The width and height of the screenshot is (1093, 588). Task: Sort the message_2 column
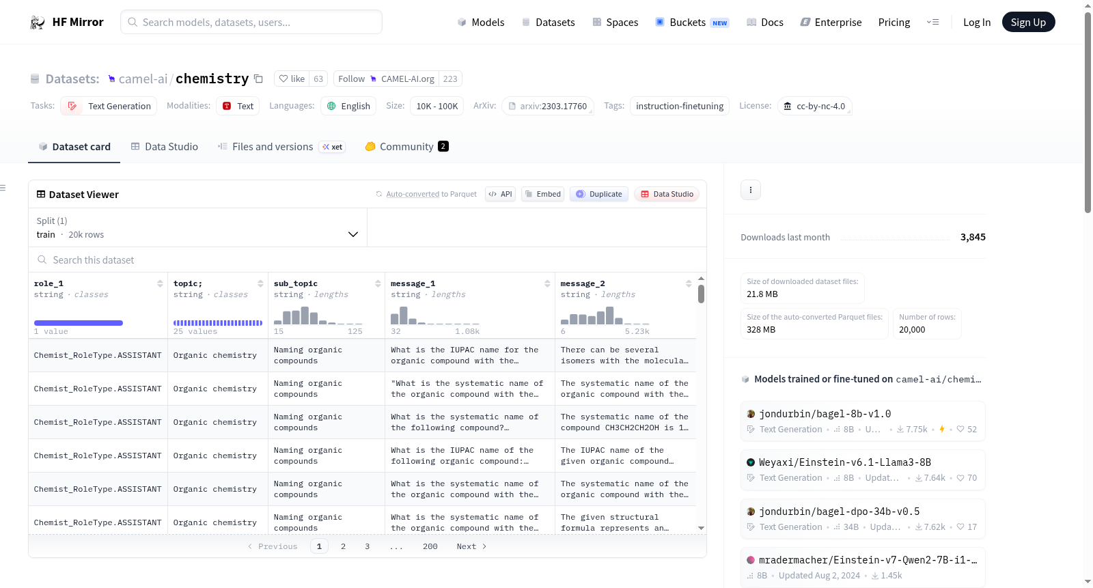point(689,283)
